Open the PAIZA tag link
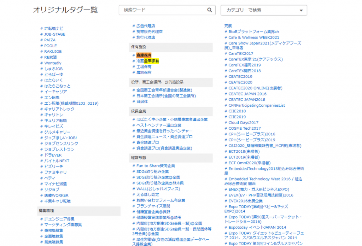This screenshot has height=246, width=362. point(50,40)
